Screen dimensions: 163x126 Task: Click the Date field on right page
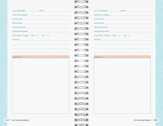tap(139, 11)
